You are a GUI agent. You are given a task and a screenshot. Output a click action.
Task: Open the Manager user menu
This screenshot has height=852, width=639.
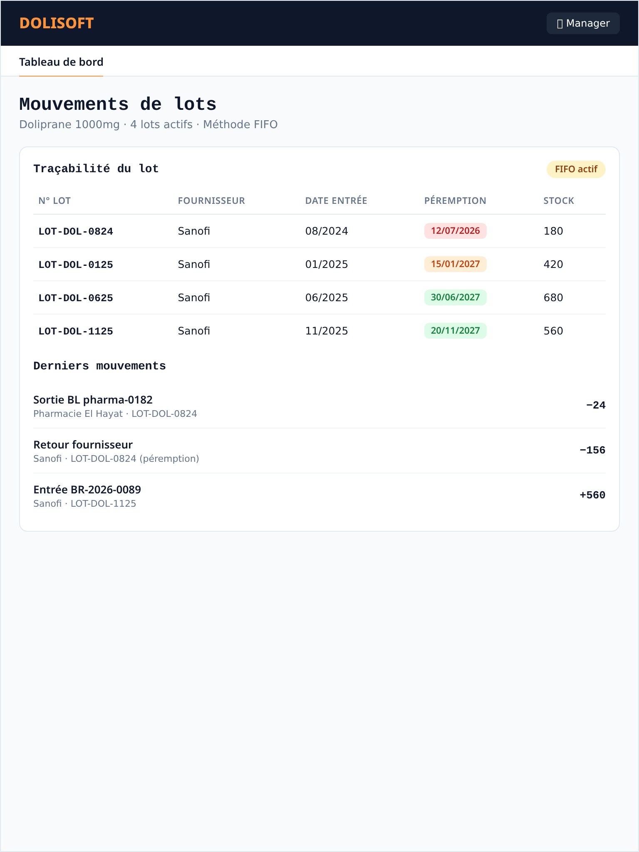coord(583,23)
